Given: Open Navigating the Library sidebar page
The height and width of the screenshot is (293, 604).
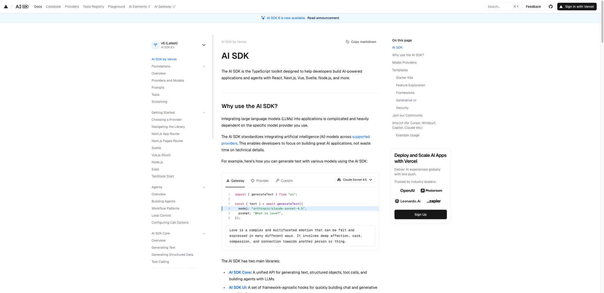Looking at the screenshot, I should click(168, 127).
